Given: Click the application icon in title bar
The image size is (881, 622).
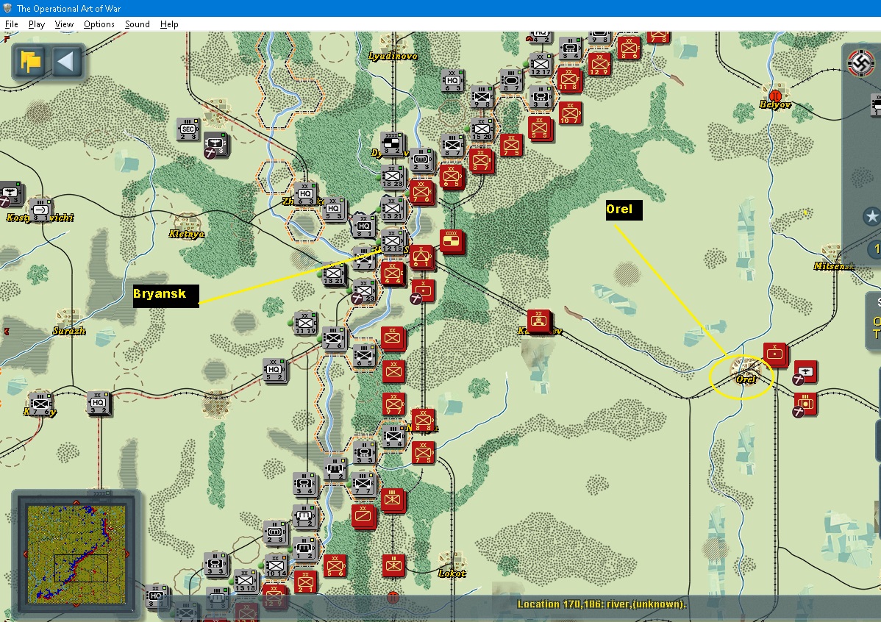Looking at the screenshot, I should (x=8, y=8).
